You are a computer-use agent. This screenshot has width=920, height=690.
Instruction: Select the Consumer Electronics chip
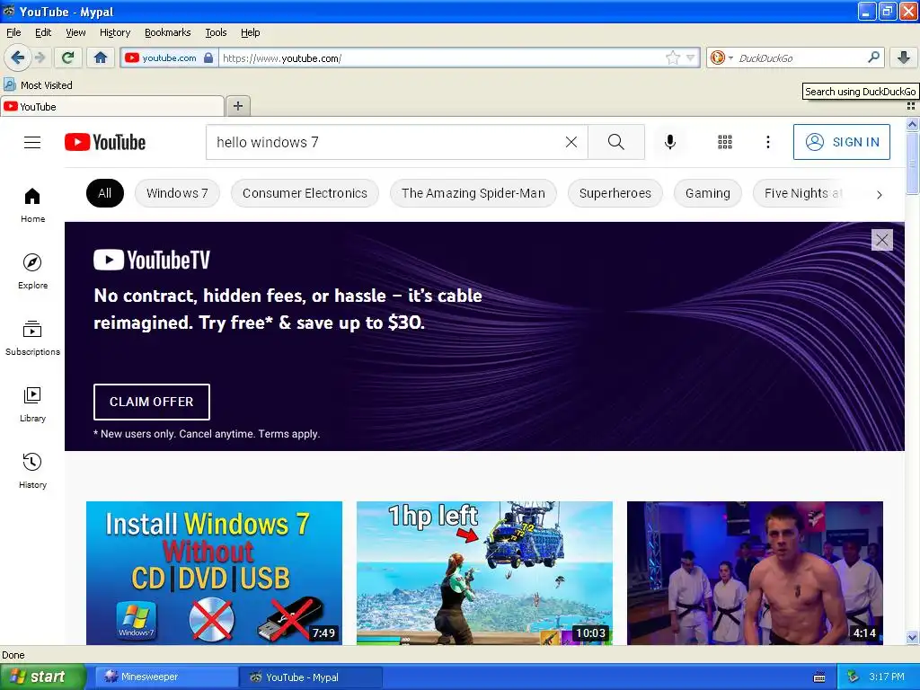(305, 193)
